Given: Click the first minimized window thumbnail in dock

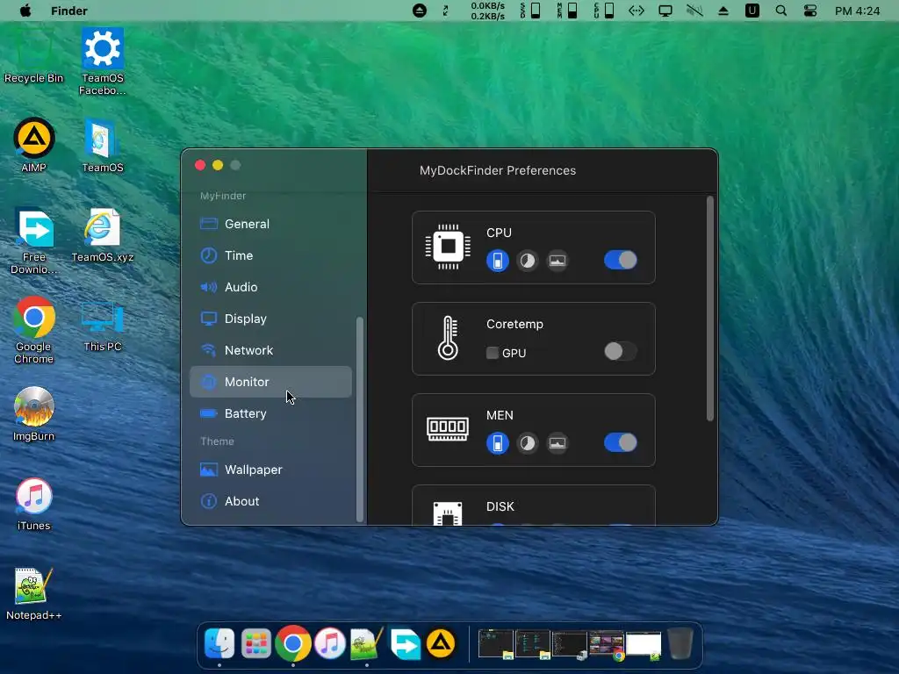Looking at the screenshot, I should pos(496,644).
